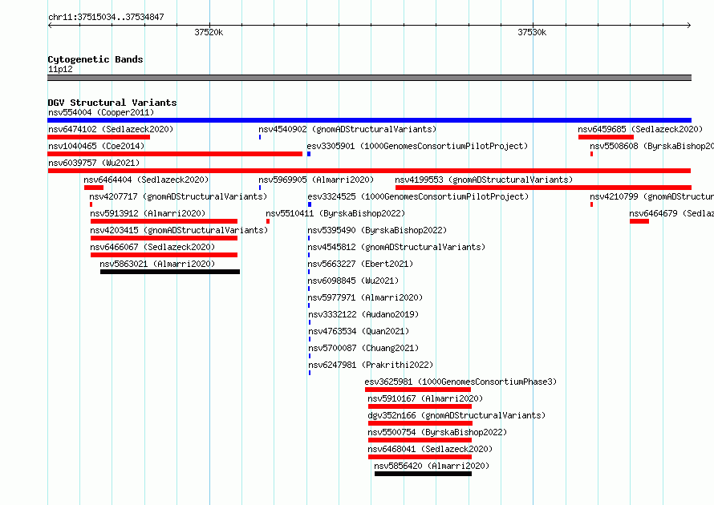Click the red nsv1040465 variant bar

(x=175, y=154)
